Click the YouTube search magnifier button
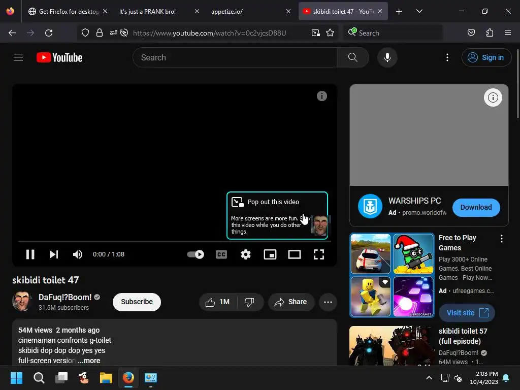This screenshot has height=390, width=520. pos(353,57)
